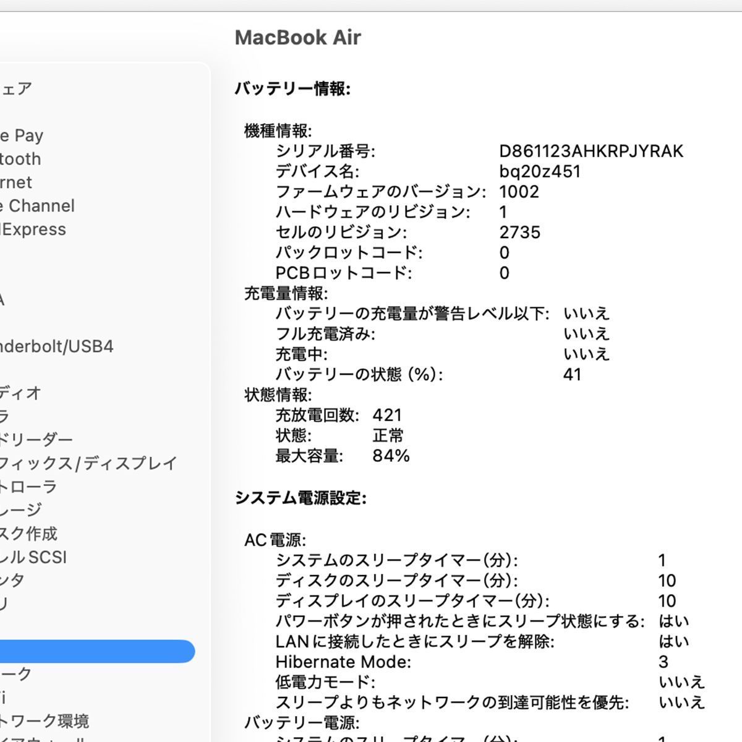Click cell revision value 2735
742x742 pixels.
coord(520,232)
